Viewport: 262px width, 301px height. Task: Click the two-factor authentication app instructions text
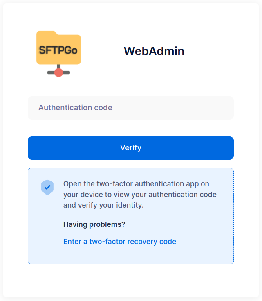coord(140,194)
